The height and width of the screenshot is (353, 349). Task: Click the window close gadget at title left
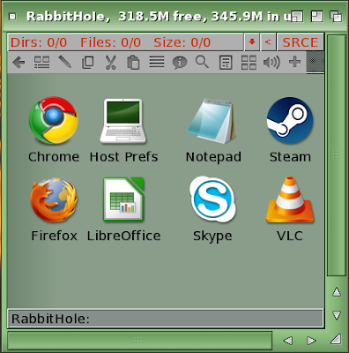click(12, 17)
